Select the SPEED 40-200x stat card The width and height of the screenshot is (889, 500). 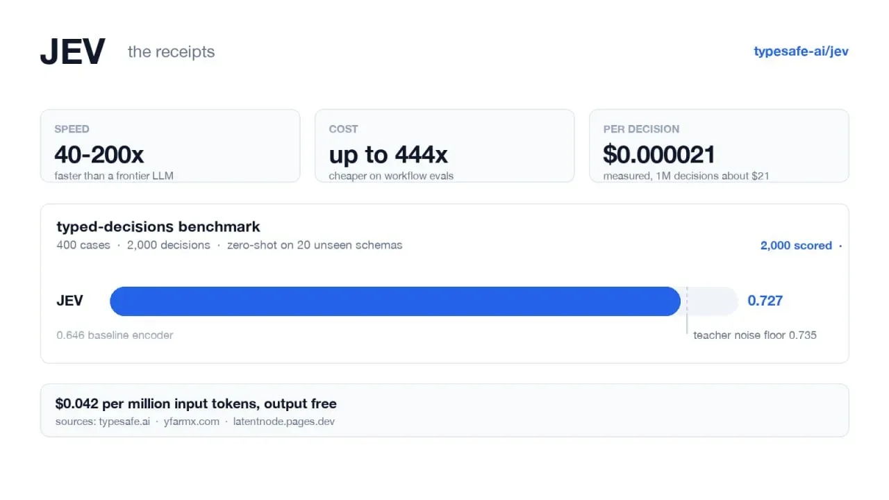170,146
